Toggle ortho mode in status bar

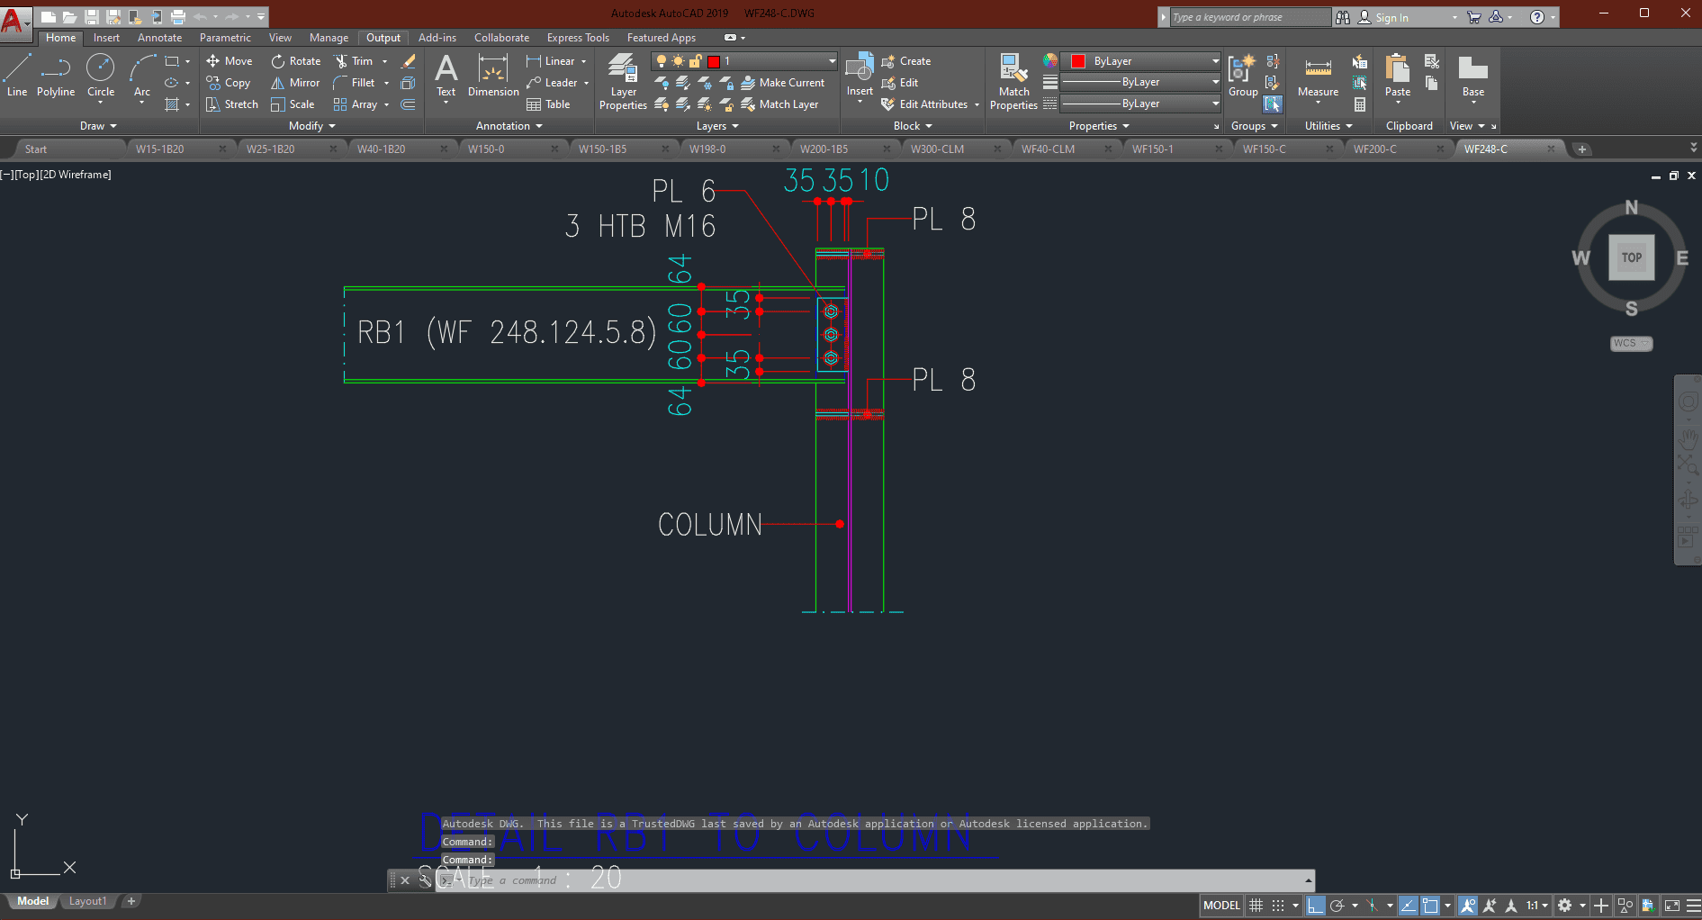tap(1315, 906)
